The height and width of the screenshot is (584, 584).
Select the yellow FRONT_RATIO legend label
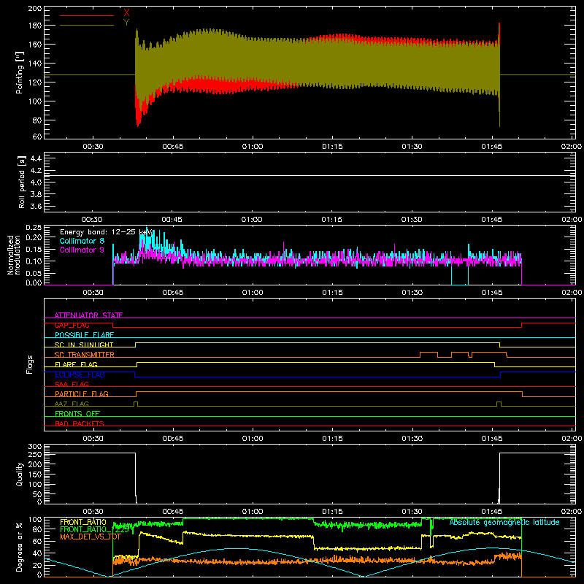pyautogui.click(x=83, y=522)
